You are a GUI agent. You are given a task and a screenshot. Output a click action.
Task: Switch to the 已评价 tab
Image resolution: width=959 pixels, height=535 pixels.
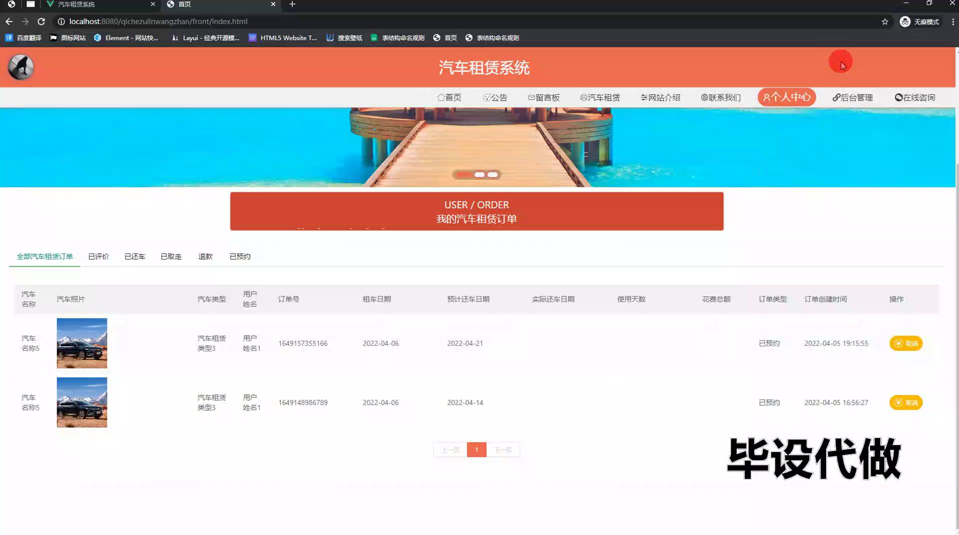pos(98,256)
